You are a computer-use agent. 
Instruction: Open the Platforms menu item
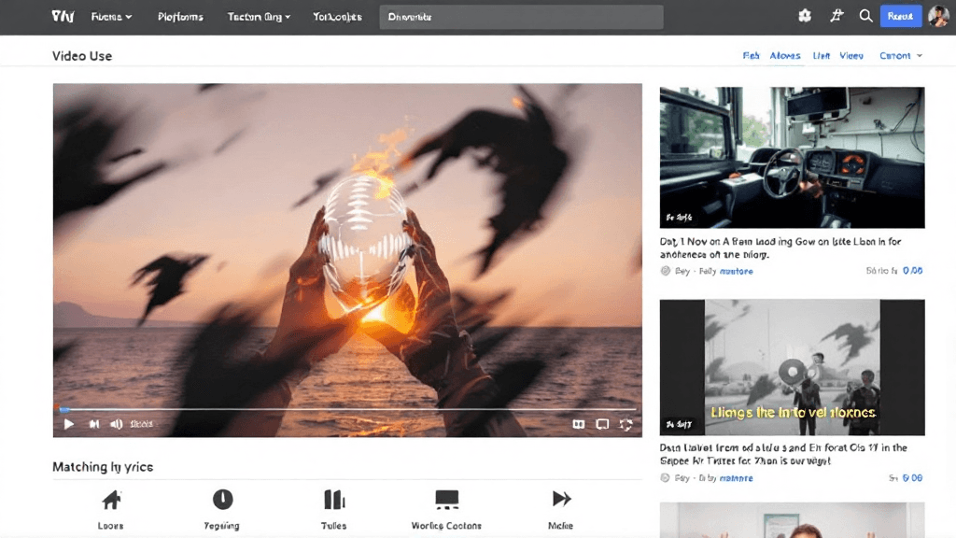(x=180, y=17)
